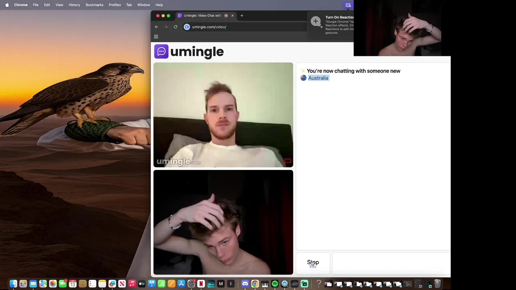Open Mail from the Dock
The height and width of the screenshot is (290, 516).
[x=33, y=284]
